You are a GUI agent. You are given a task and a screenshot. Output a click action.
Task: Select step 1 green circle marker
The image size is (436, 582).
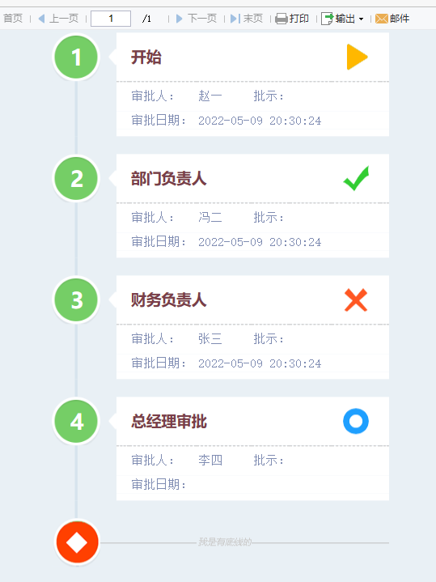76,57
